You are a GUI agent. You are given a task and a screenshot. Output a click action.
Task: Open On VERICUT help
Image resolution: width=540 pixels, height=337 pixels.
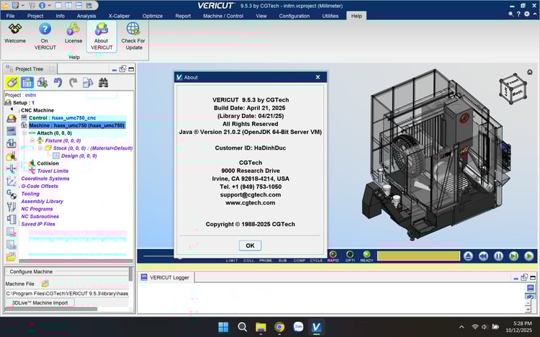click(x=45, y=37)
